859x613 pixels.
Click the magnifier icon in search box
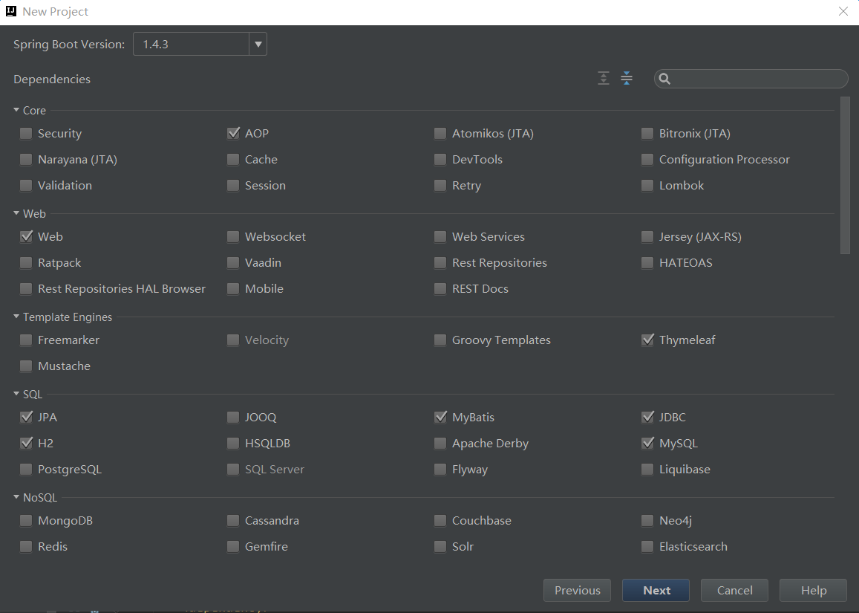coord(665,79)
